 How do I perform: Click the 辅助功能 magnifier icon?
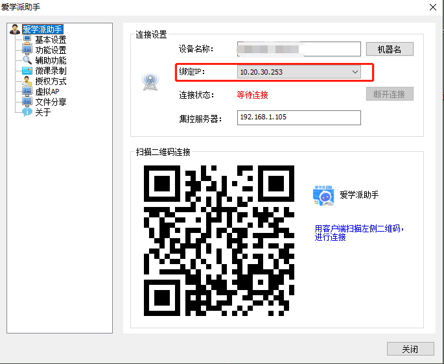[27, 60]
